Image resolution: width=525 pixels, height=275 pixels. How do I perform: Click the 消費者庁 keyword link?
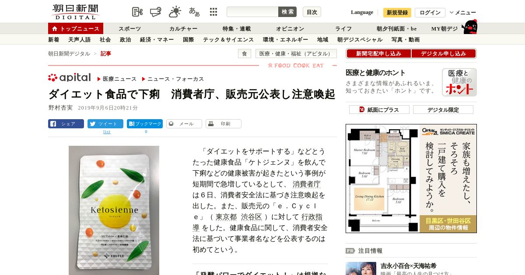click(307, 184)
